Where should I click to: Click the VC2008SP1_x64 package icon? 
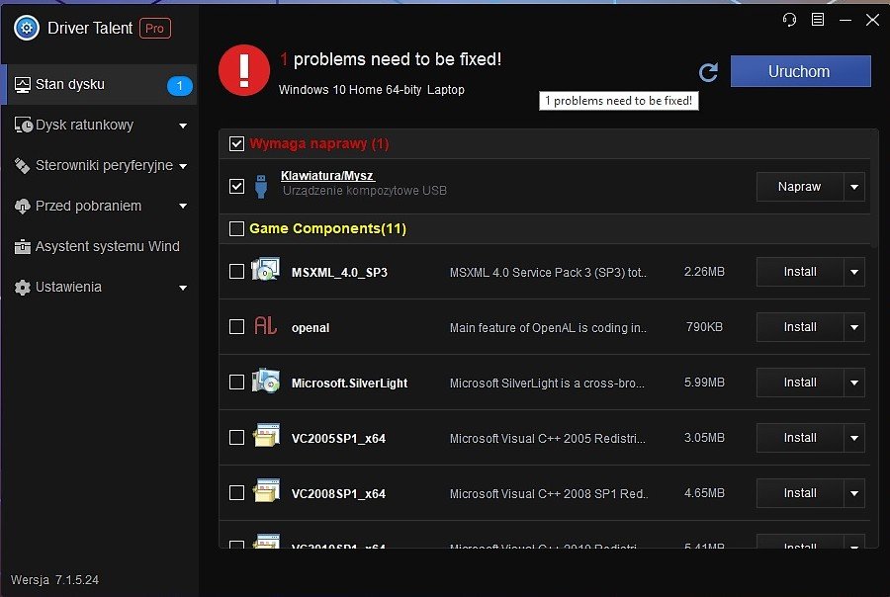pyautogui.click(x=266, y=491)
